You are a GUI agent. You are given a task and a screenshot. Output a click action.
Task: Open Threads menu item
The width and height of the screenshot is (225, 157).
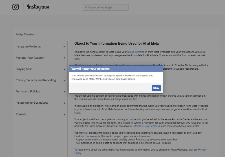coord(21,114)
